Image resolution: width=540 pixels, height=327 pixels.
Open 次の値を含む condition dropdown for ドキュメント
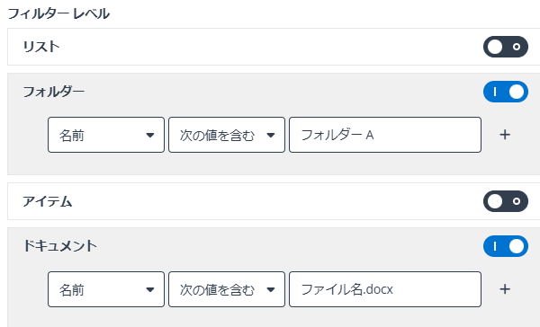click(x=227, y=289)
